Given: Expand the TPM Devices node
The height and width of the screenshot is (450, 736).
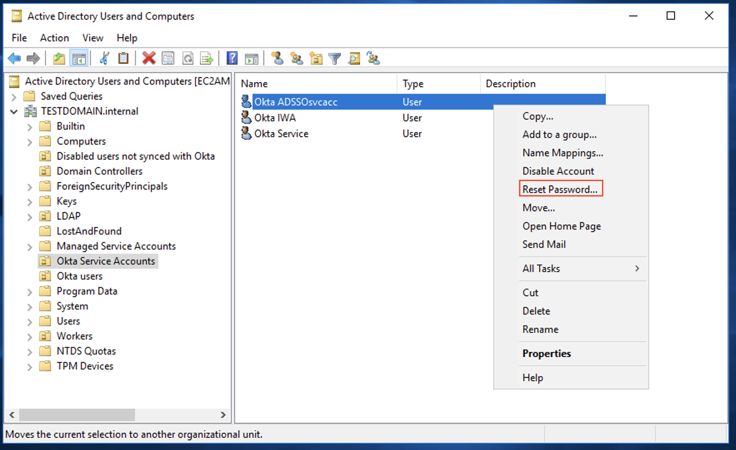Looking at the screenshot, I should tap(30, 367).
